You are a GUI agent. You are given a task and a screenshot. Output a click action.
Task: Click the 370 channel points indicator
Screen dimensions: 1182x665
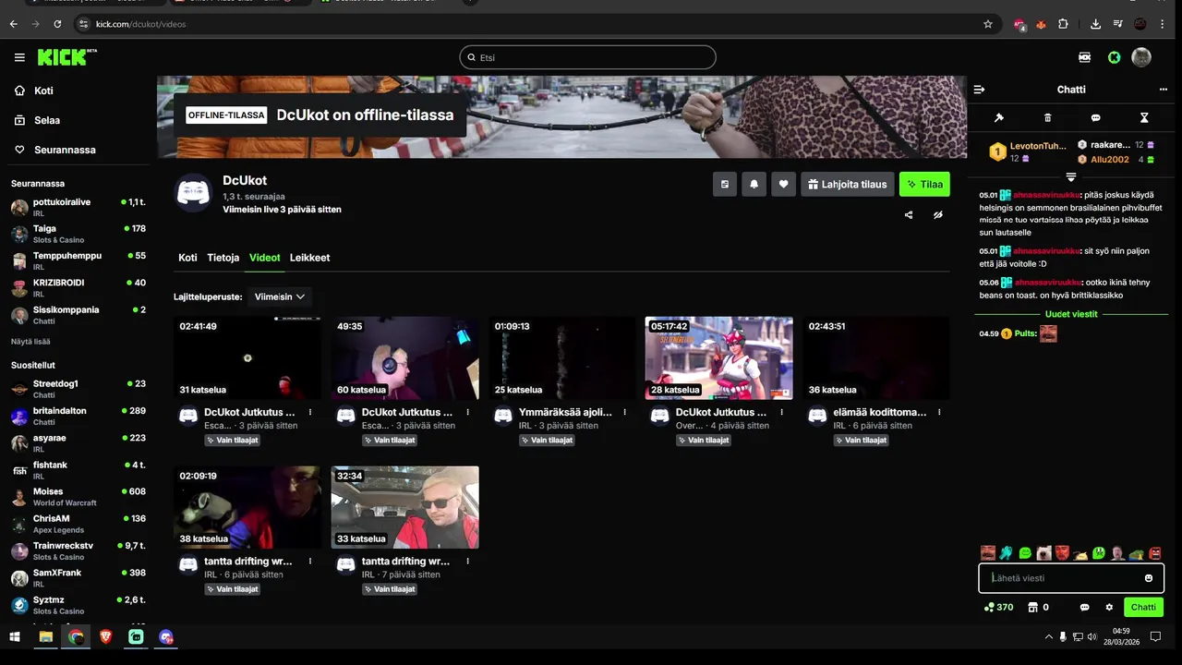pyautogui.click(x=998, y=607)
